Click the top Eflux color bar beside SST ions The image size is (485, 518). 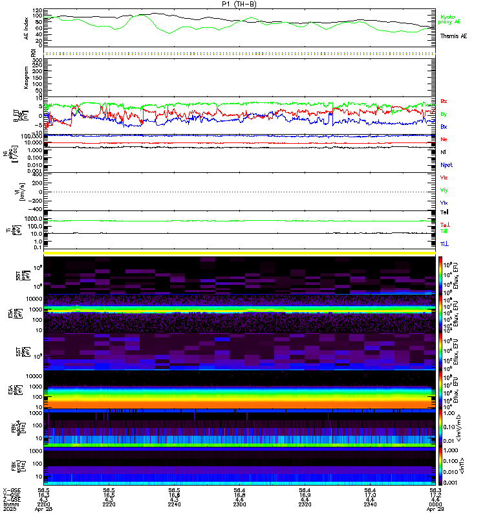click(x=440, y=275)
